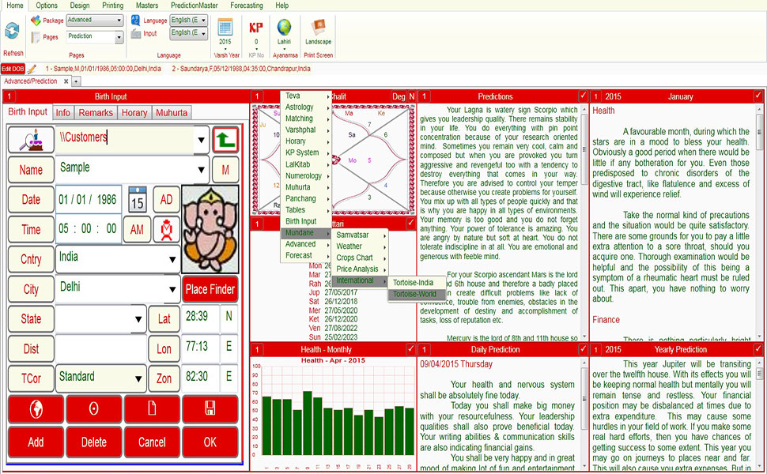
Task: Toggle the Predictions panel checkbox
Action: [583, 96]
